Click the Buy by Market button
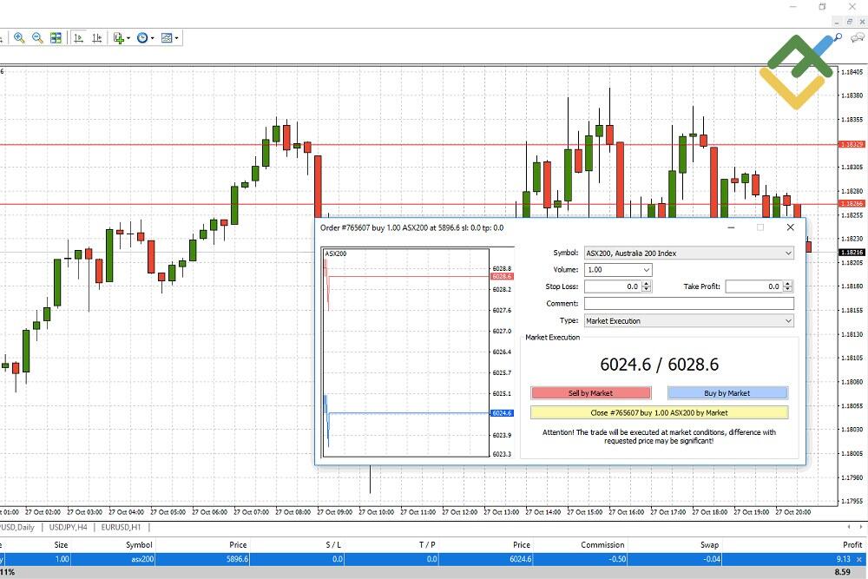This screenshot has height=579, width=868. coord(727,392)
